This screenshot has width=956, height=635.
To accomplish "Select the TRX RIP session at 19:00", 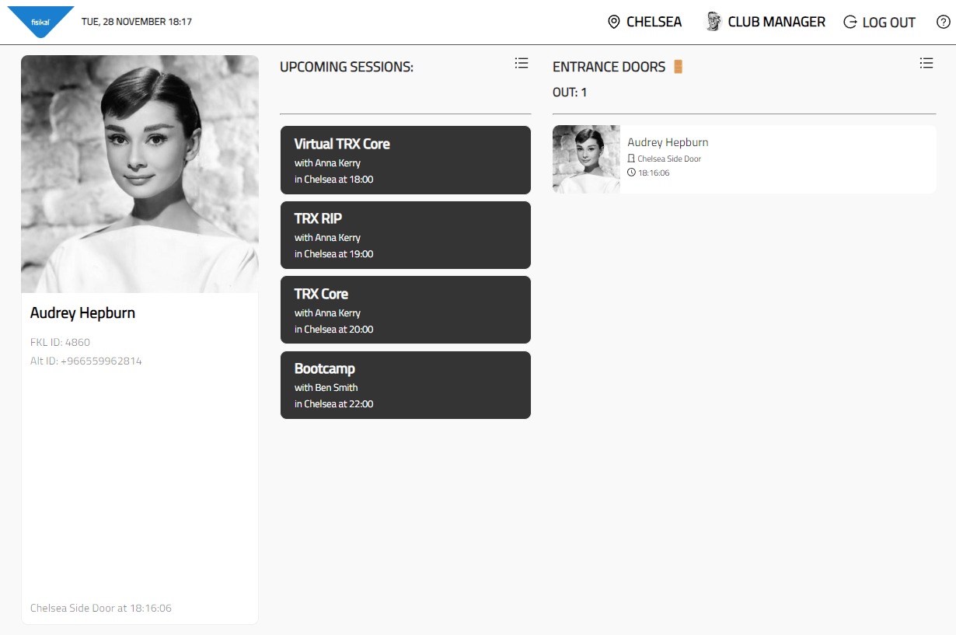I will pos(405,235).
